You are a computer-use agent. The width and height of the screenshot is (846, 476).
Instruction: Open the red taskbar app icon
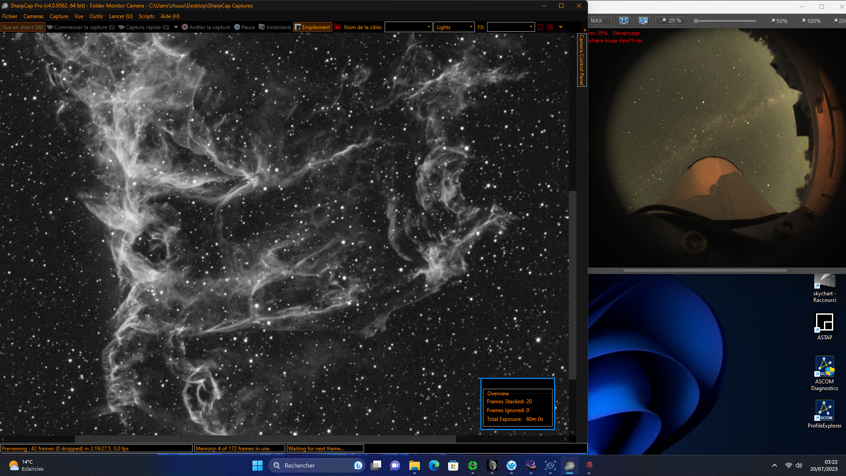(589, 465)
